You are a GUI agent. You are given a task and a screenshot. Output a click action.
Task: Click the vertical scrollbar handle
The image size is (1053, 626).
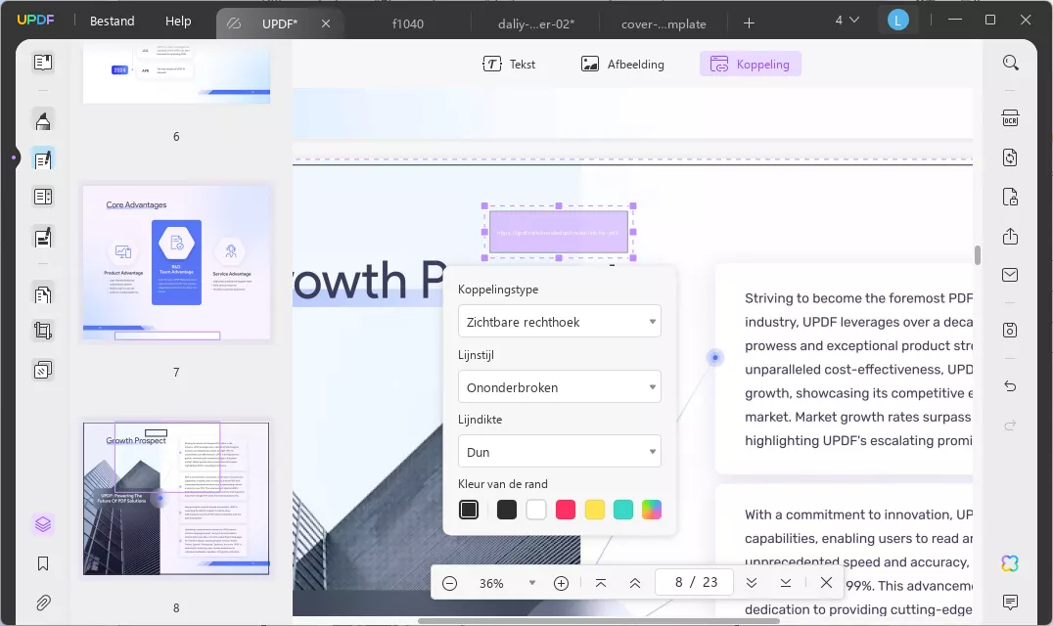click(977, 255)
